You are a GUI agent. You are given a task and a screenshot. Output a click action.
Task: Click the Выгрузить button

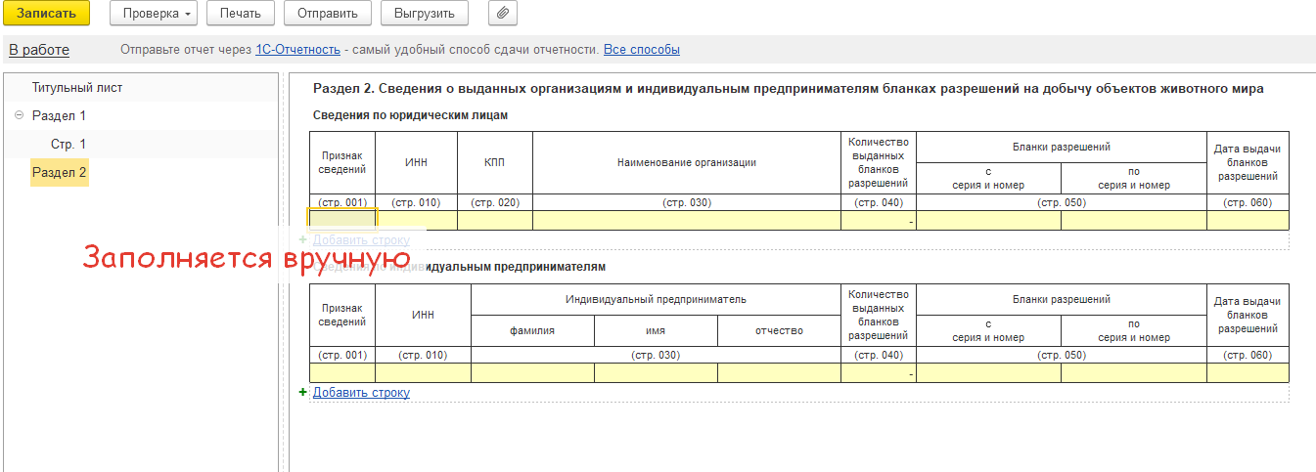pos(424,14)
